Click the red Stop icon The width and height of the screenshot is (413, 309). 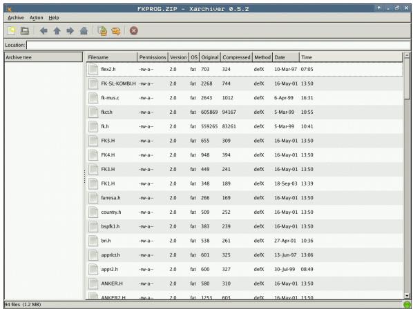click(x=134, y=31)
